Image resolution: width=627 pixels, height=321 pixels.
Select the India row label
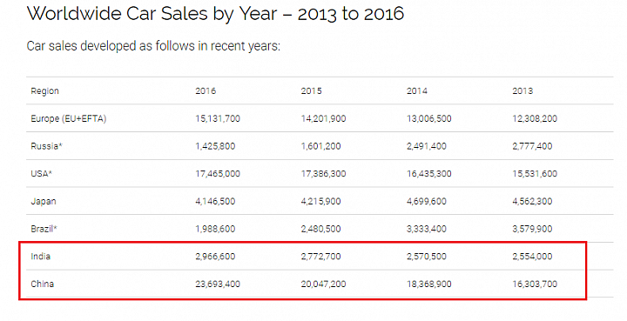pos(40,257)
